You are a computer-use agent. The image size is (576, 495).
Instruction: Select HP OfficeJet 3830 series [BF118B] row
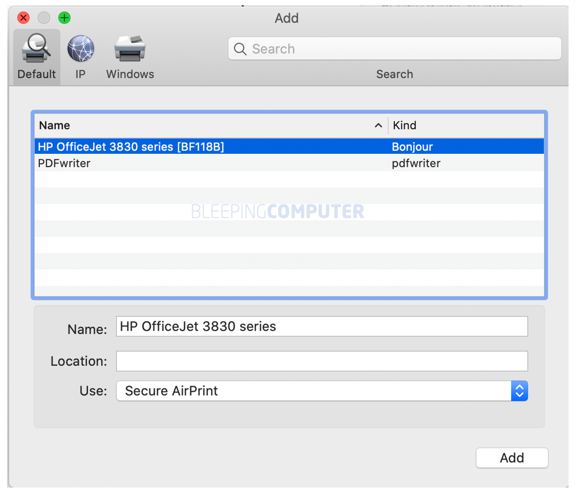point(289,147)
